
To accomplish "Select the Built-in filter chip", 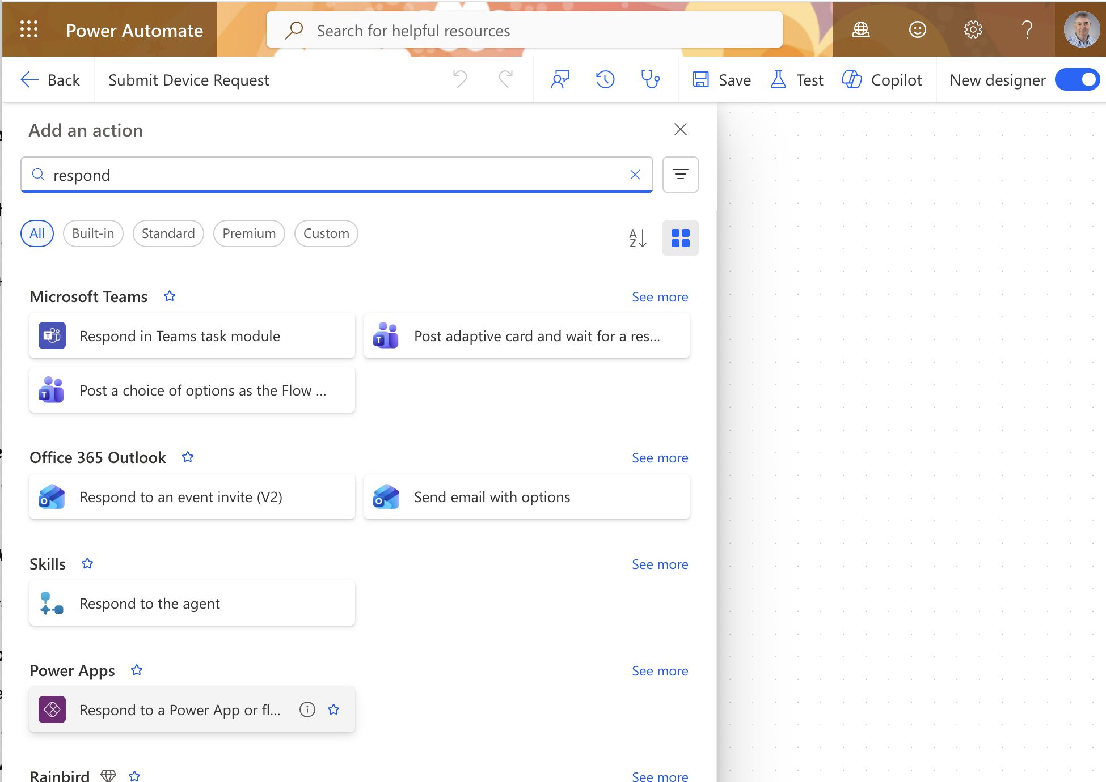I will coord(93,233).
